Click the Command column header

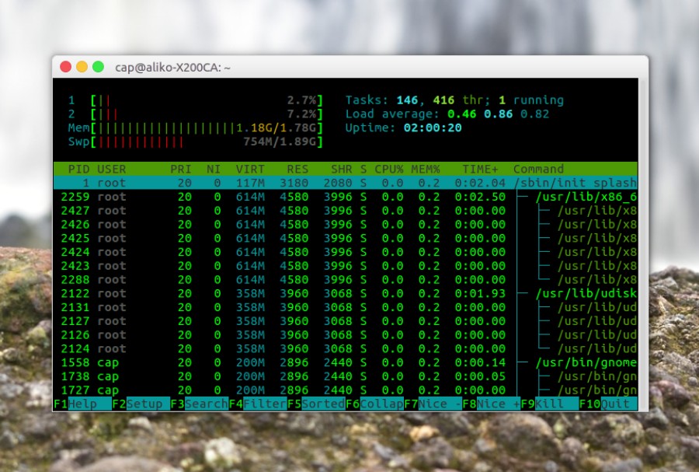(538, 169)
